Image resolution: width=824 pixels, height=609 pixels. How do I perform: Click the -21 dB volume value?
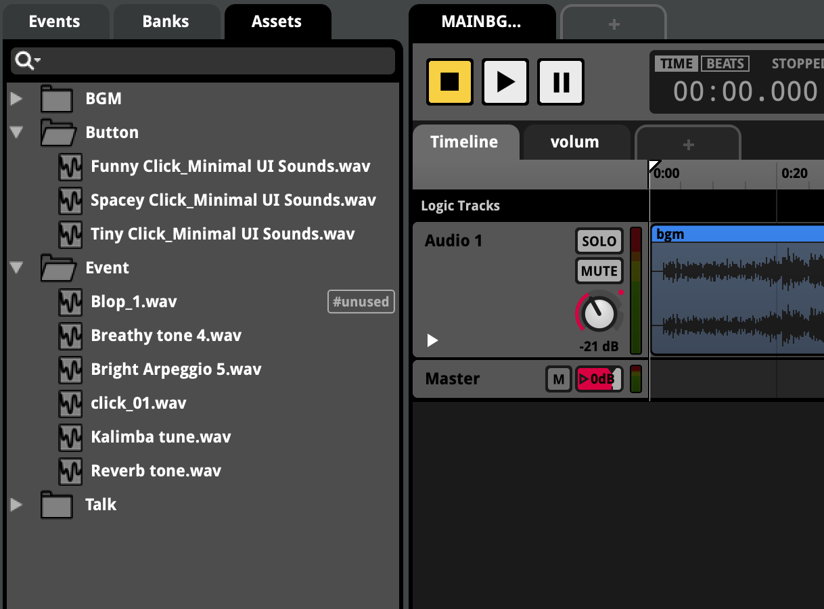[x=599, y=346]
